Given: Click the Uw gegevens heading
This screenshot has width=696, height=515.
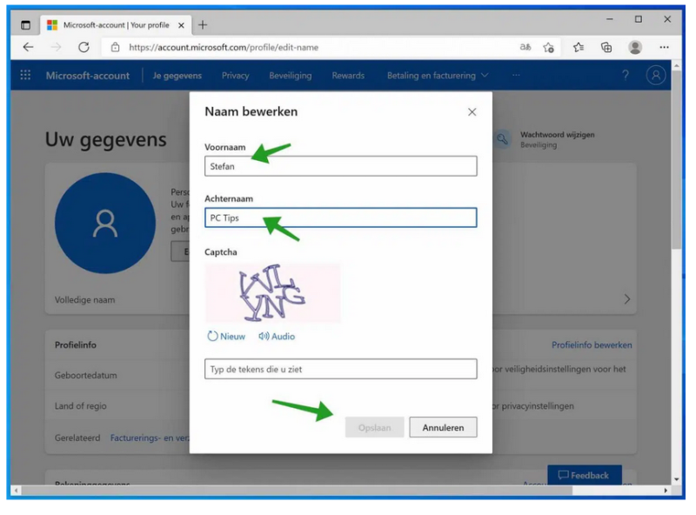Looking at the screenshot, I should (x=105, y=139).
